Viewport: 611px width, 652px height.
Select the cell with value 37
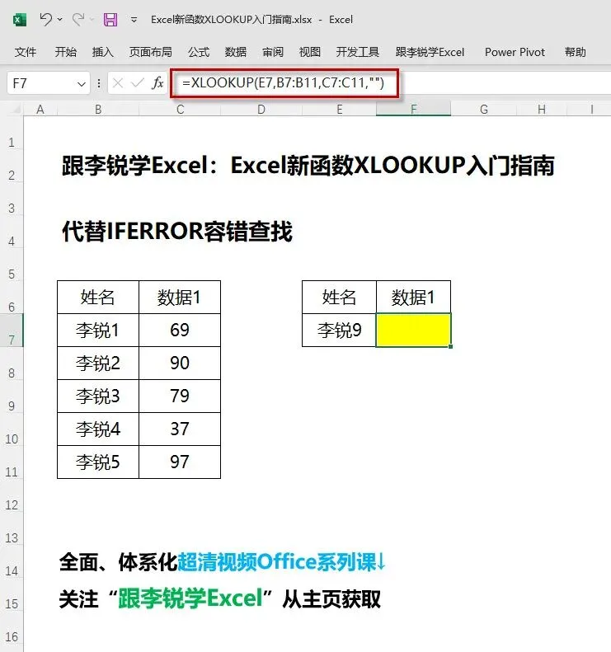(x=180, y=429)
